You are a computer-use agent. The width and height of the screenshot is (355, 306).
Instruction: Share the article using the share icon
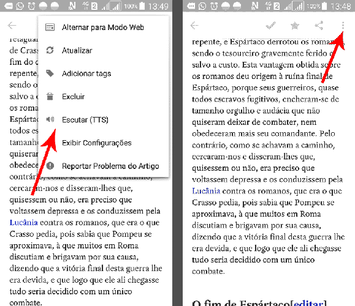[319, 25]
